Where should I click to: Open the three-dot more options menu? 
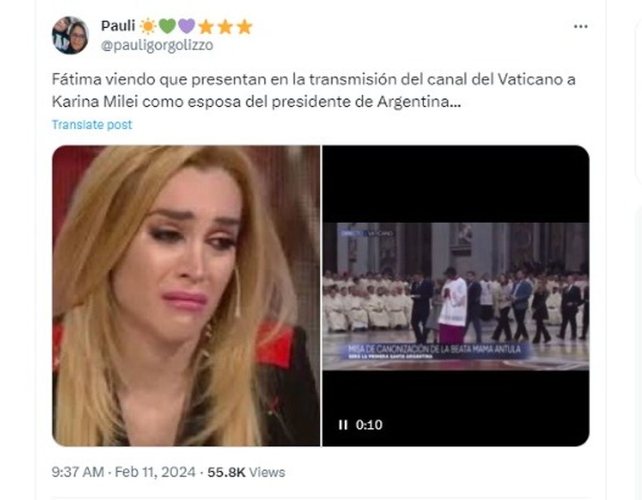pos(580,27)
